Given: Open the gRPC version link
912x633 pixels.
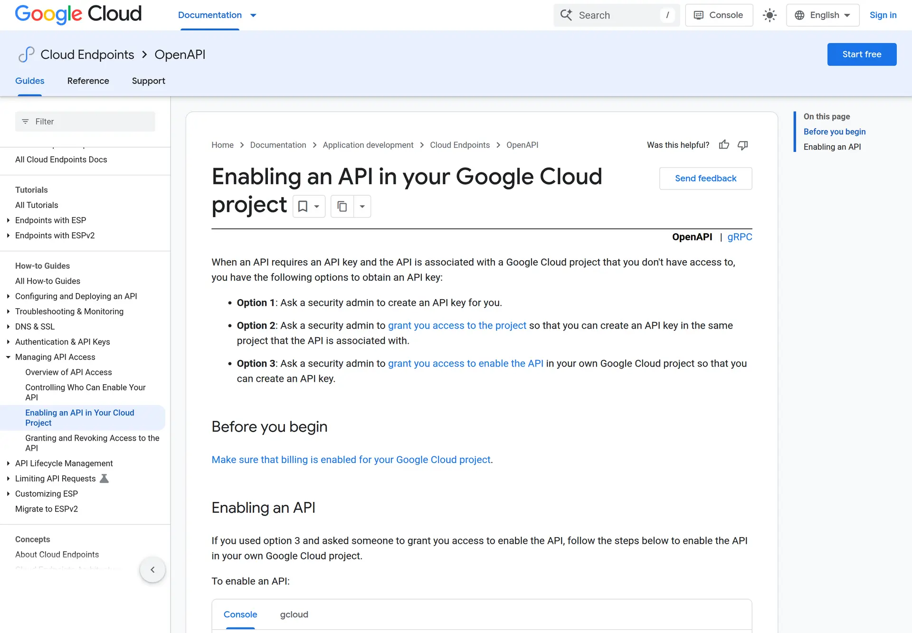Looking at the screenshot, I should (x=740, y=237).
